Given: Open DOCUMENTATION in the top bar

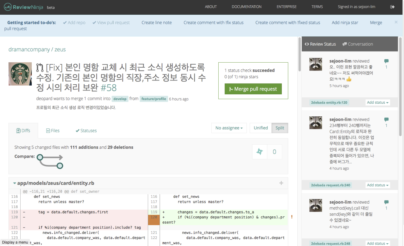Looking at the screenshot, I should tap(247, 7).
